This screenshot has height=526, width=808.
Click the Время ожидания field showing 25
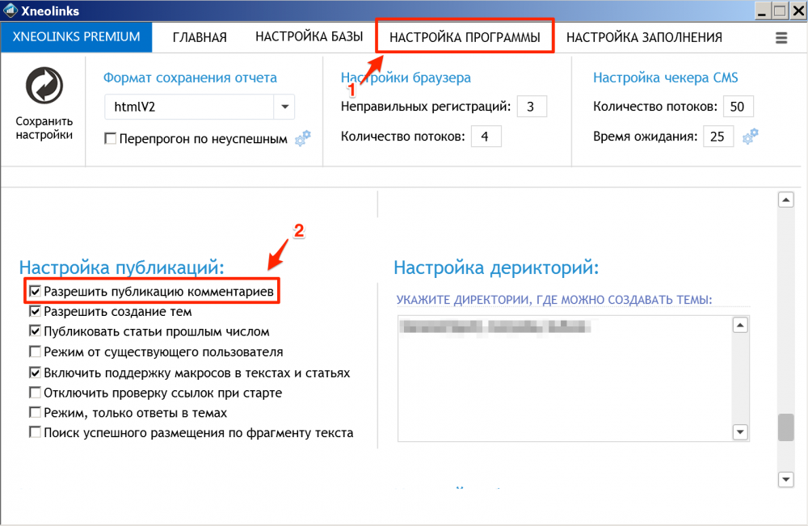pyautogui.click(x=718, y=137)
